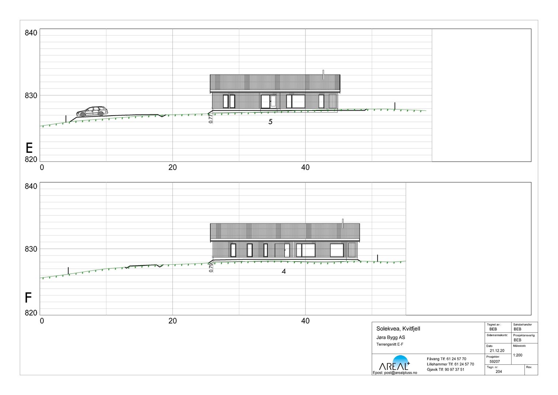Click the glass entrance door of house 5
Viewport: 558px width, 395px height.
coord(273,101)
